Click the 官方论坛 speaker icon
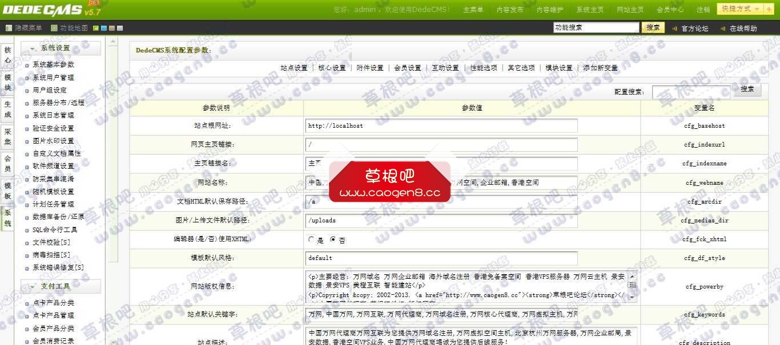Image resolution: width=780 pixels, height=345 pixels. (674, 29)
